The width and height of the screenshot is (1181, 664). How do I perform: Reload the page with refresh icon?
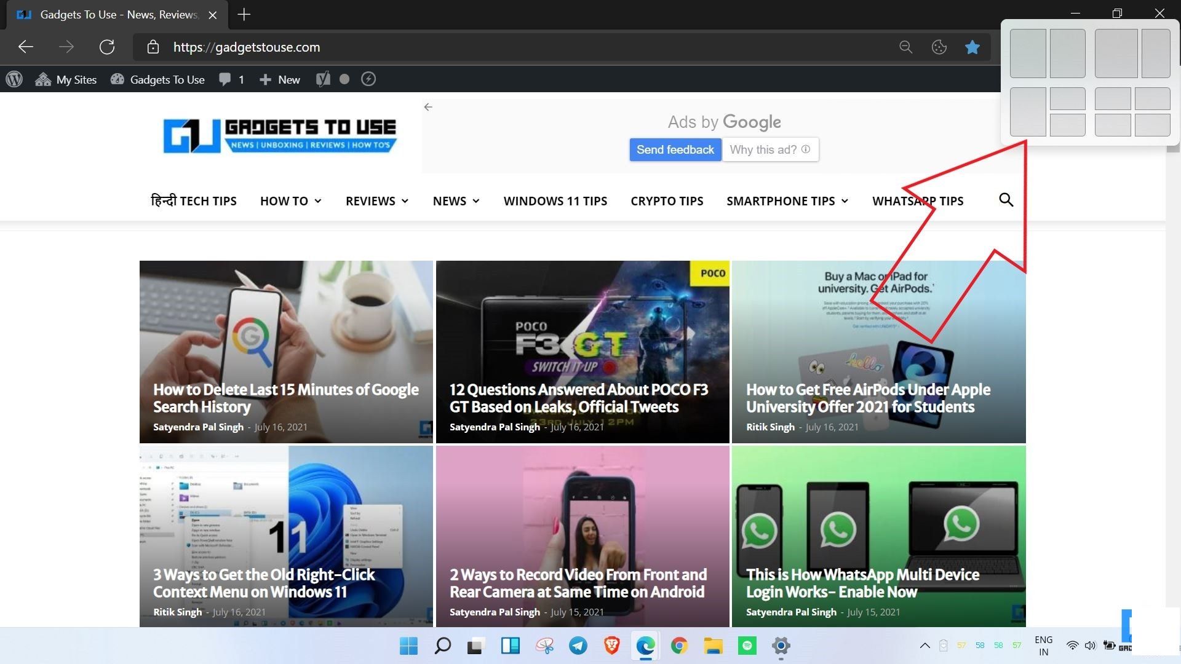(107, 47)
